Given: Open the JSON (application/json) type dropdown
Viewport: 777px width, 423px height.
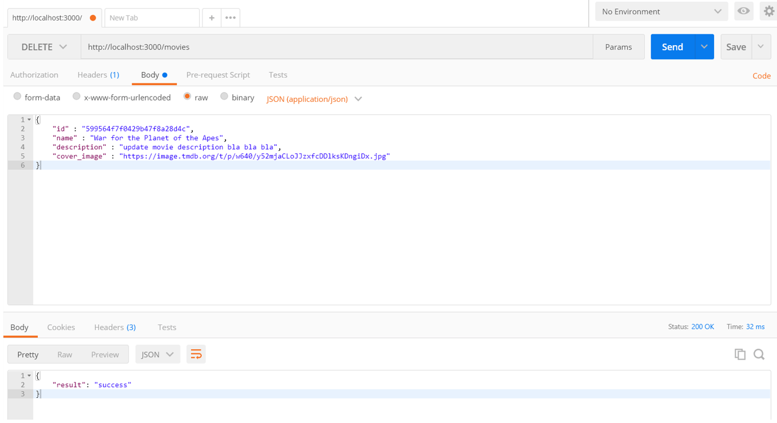Looking at the screenshot, I should click(x=314, y=99).
